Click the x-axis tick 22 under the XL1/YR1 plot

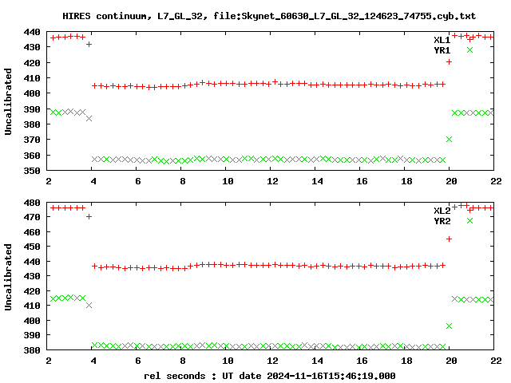(496, 181)
